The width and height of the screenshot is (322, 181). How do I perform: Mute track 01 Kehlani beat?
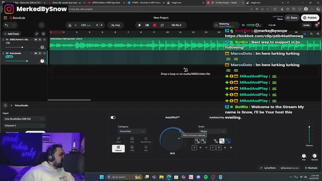(36, 39)
